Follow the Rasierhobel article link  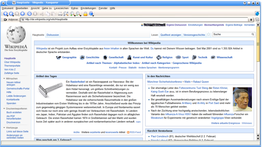pos(78,81)
